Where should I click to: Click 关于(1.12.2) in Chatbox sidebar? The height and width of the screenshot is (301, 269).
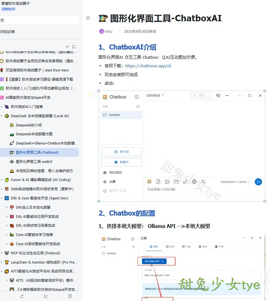pos(115,191)
